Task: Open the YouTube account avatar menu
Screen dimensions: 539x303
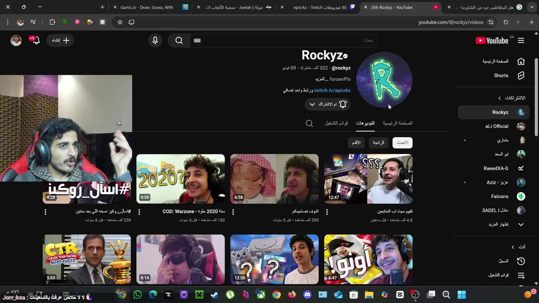Action: pyautogui.click(x=16, y=40)
